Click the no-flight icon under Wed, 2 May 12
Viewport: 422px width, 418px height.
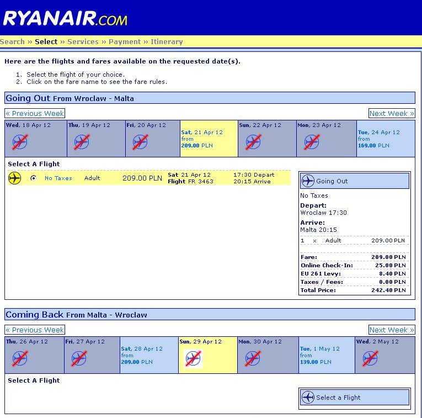(370, 358)
